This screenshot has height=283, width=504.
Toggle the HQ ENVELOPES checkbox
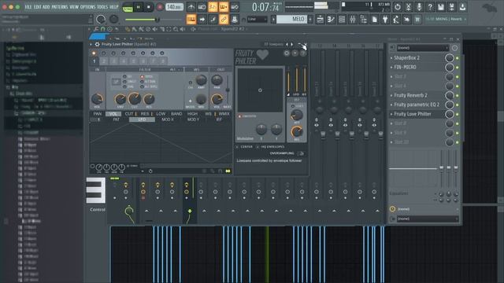click(x=258, y=147)
